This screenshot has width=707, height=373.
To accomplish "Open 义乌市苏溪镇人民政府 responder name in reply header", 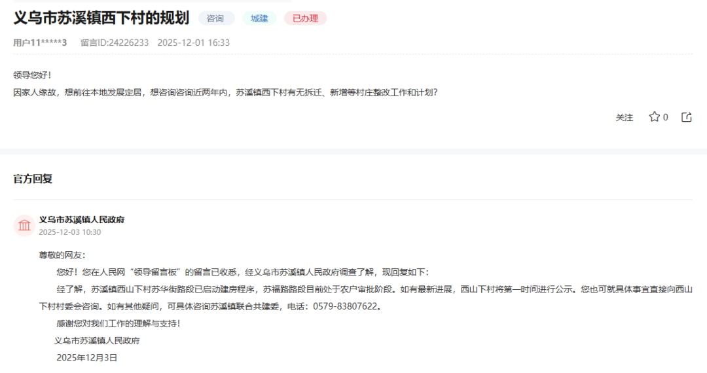I will coord(82,220).
